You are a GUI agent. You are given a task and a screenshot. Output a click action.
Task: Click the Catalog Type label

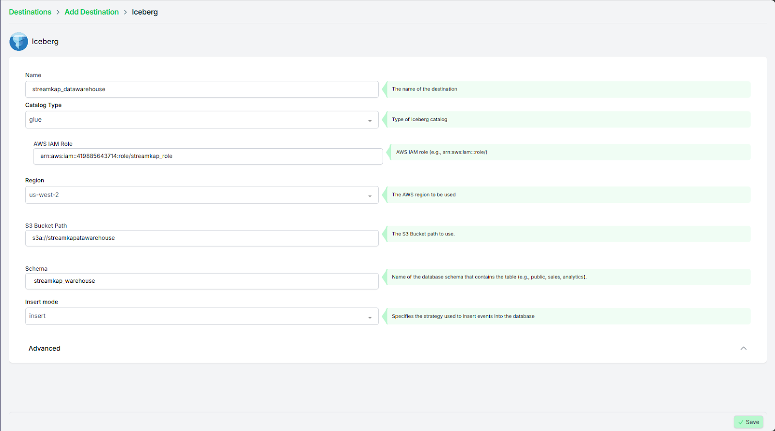click(x=43, y=105)
